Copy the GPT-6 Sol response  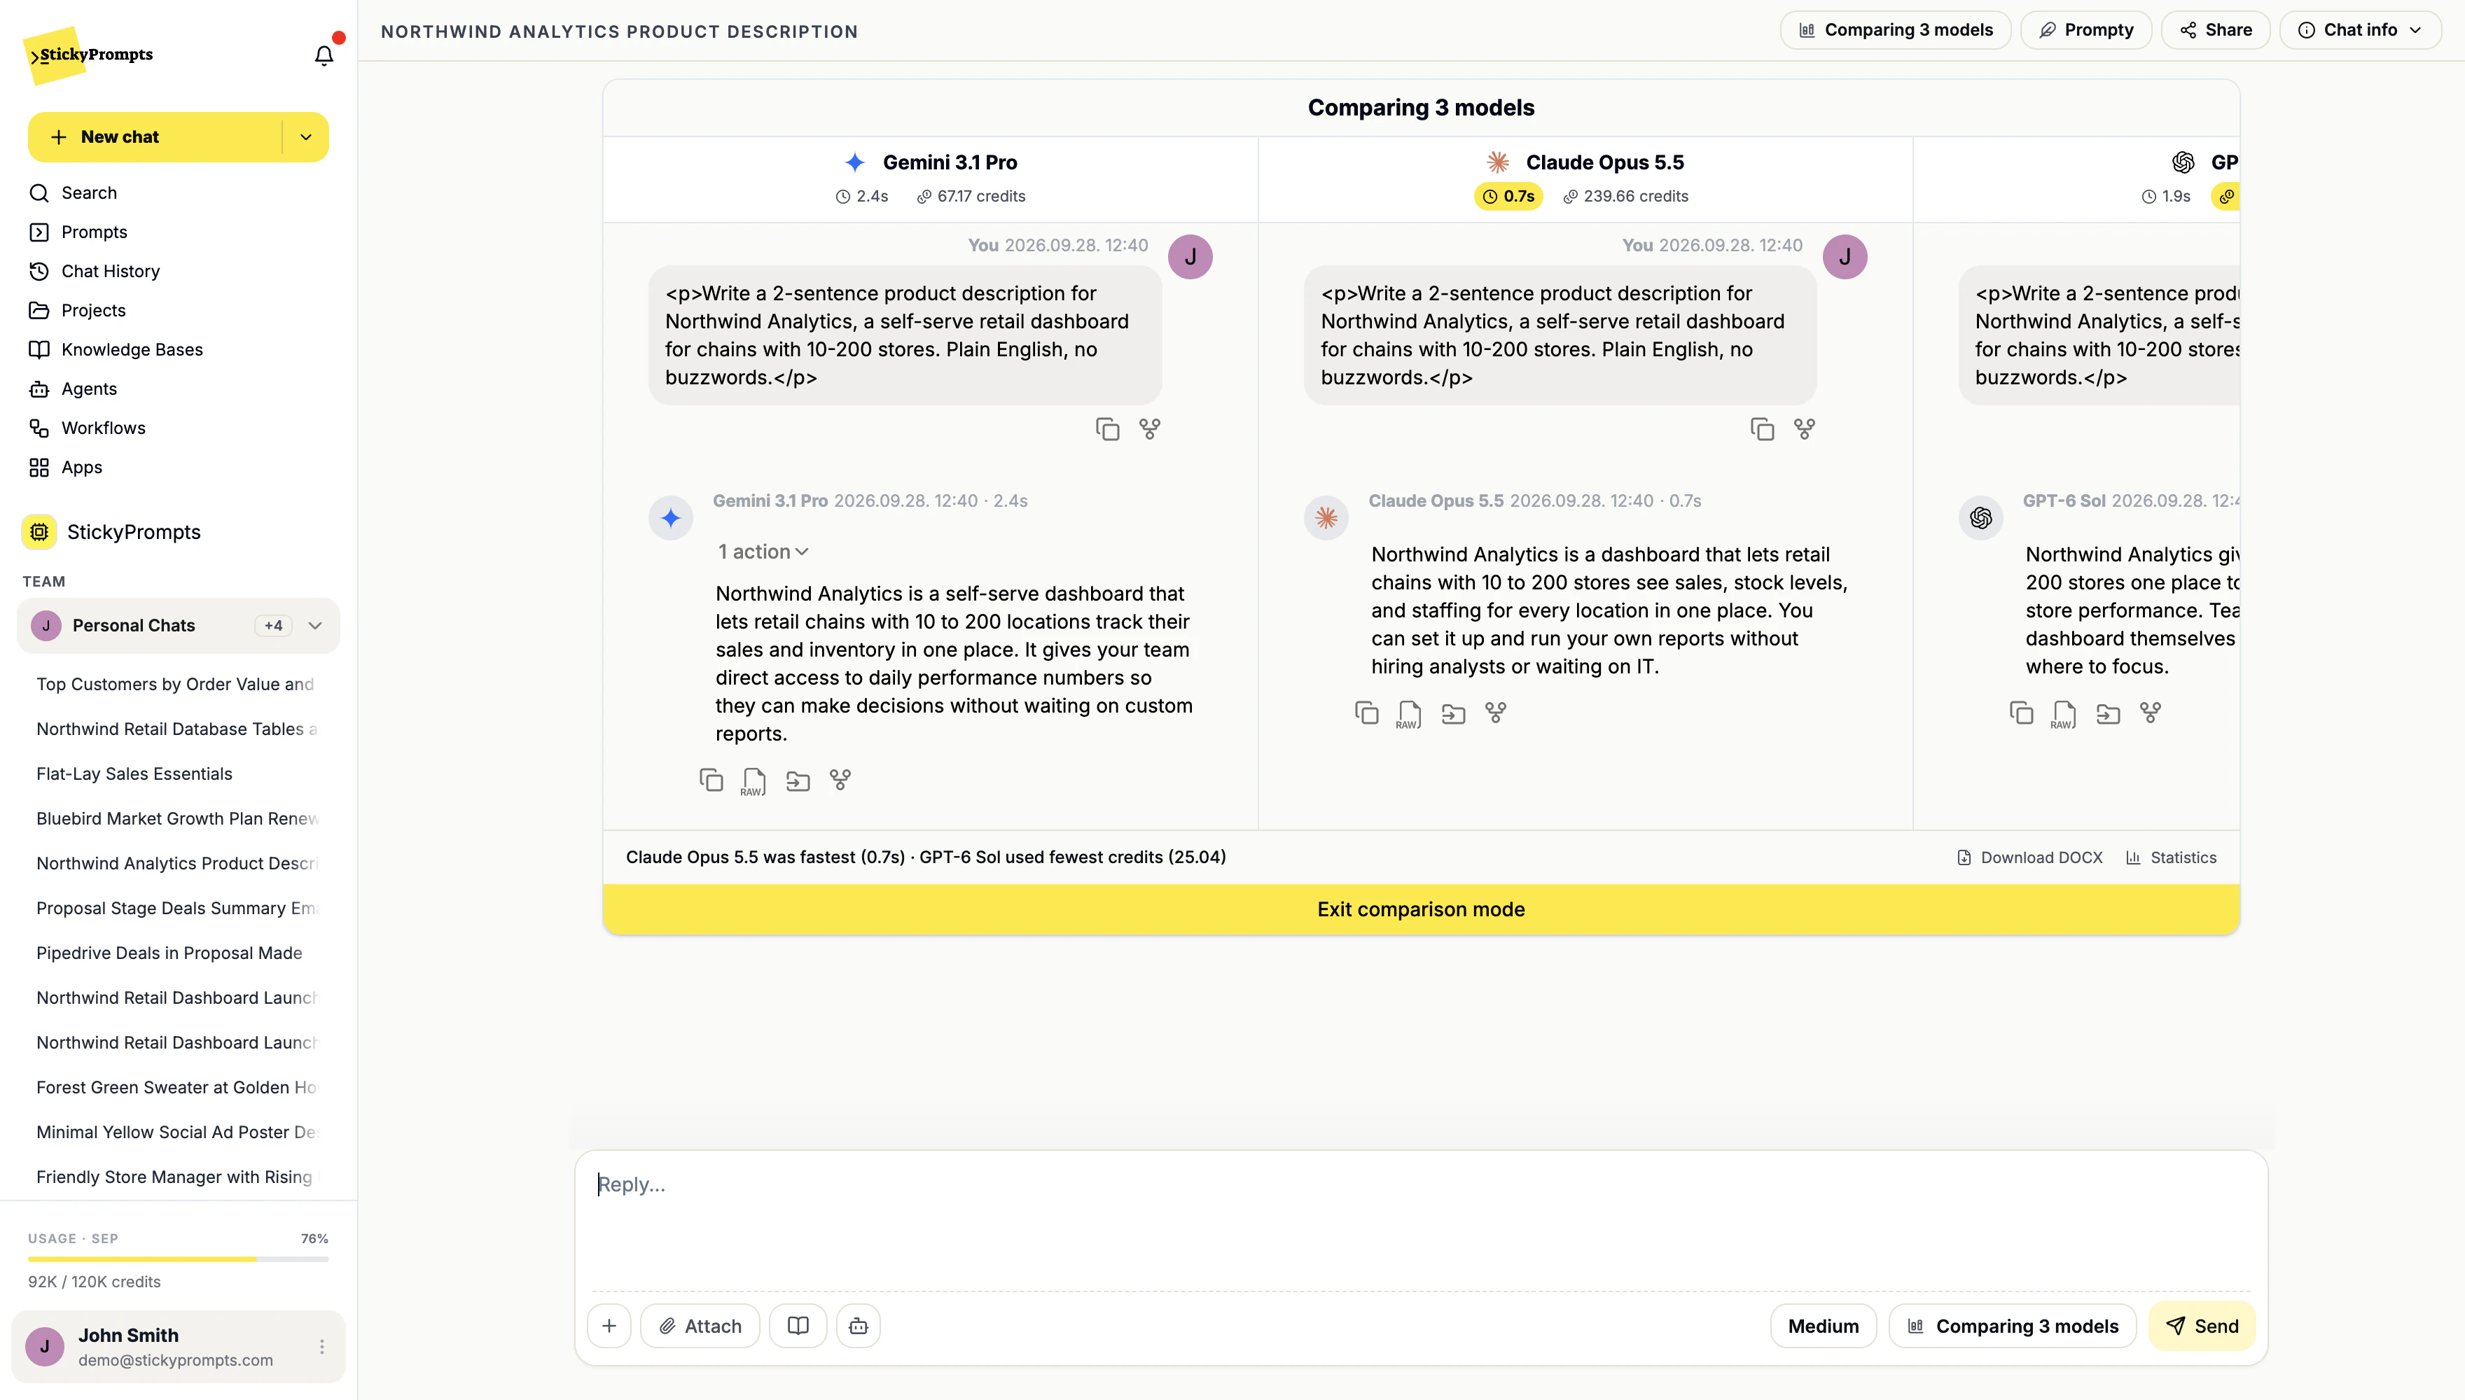[x=2022, y=713]
